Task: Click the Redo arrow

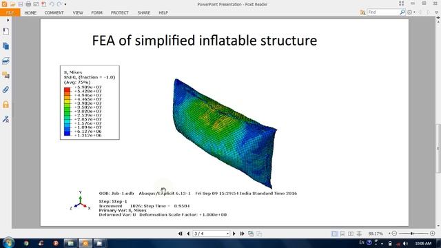Action: point(59,4)
